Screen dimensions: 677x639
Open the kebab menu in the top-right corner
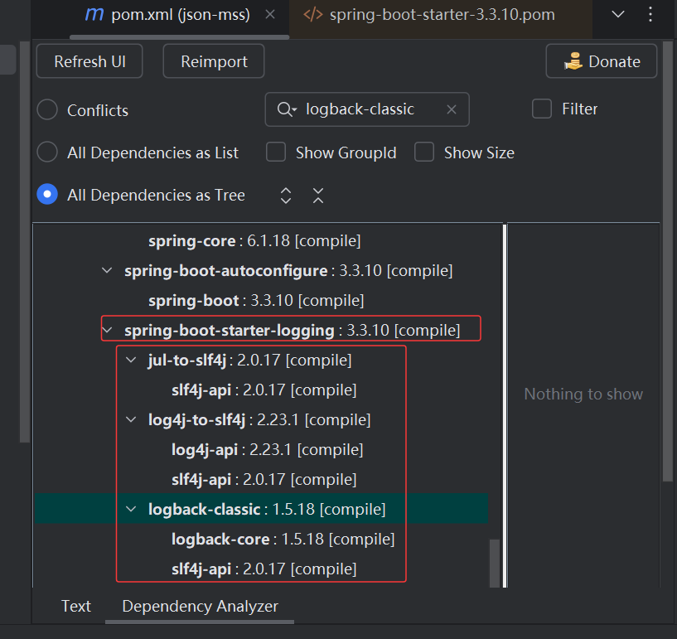pyautogui.click(x=650, y=14)
